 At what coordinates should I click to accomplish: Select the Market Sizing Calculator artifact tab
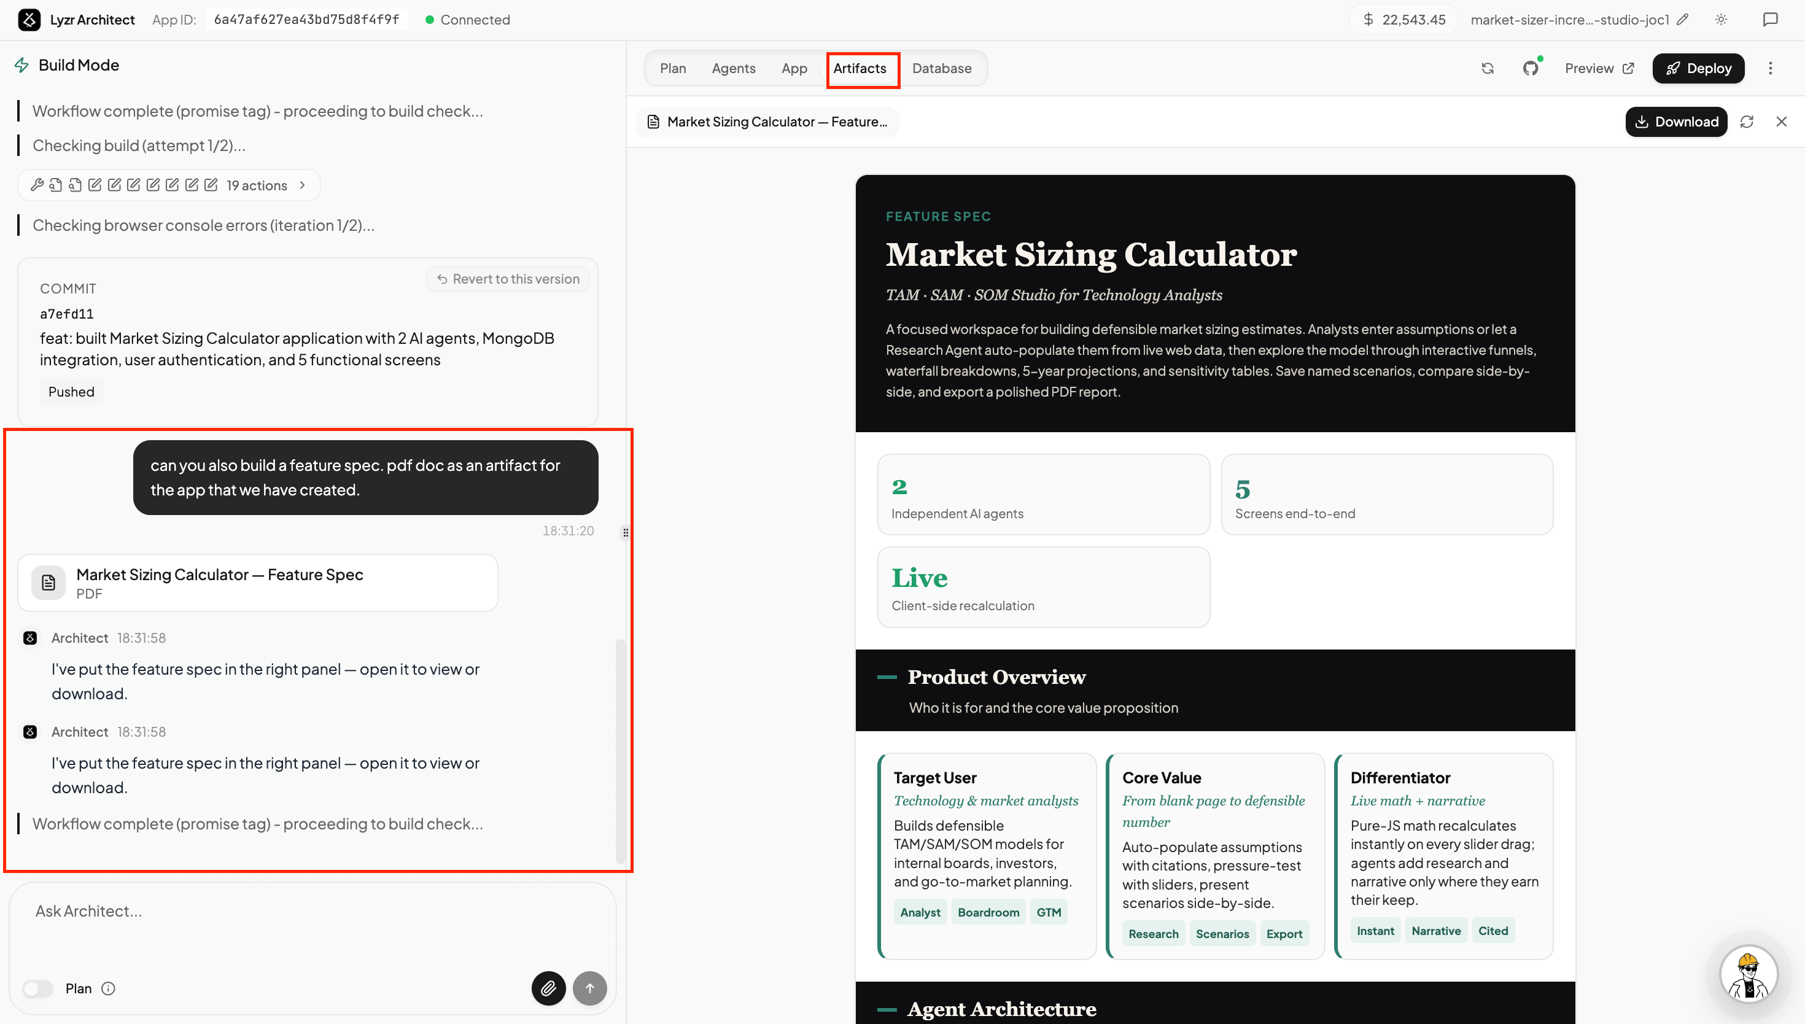click(x=768, y=122)
